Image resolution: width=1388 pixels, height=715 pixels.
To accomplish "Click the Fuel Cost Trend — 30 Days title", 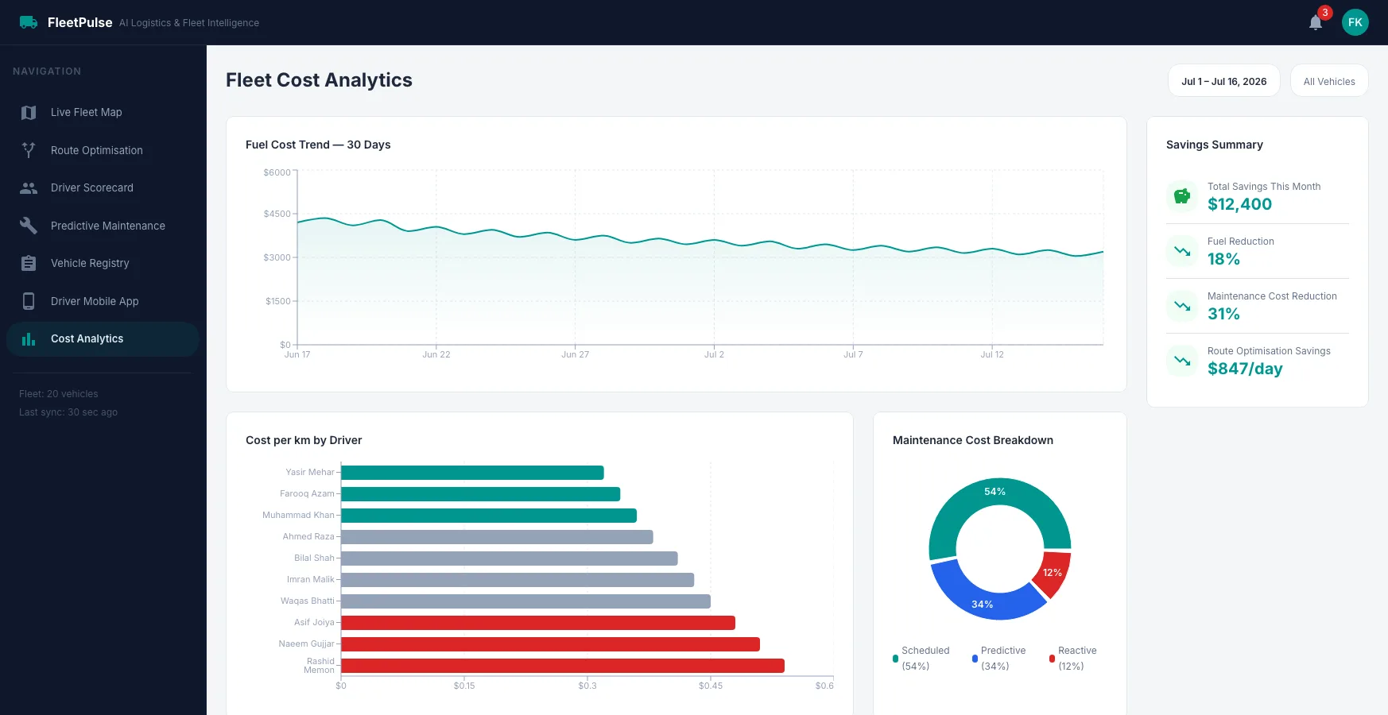I will tap(318, 145).
